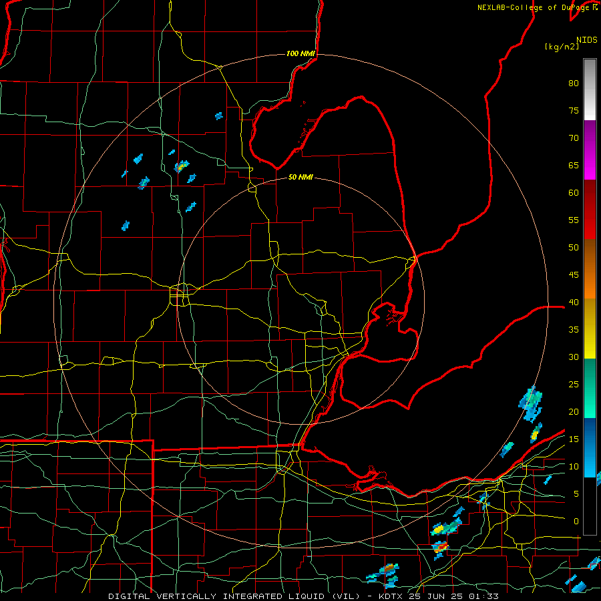Viewport: 601px width, 601px height.
Task: Select the NEXLAB-College of DuPage credit text
Action: pyautogui.click(x=537, y=7)
